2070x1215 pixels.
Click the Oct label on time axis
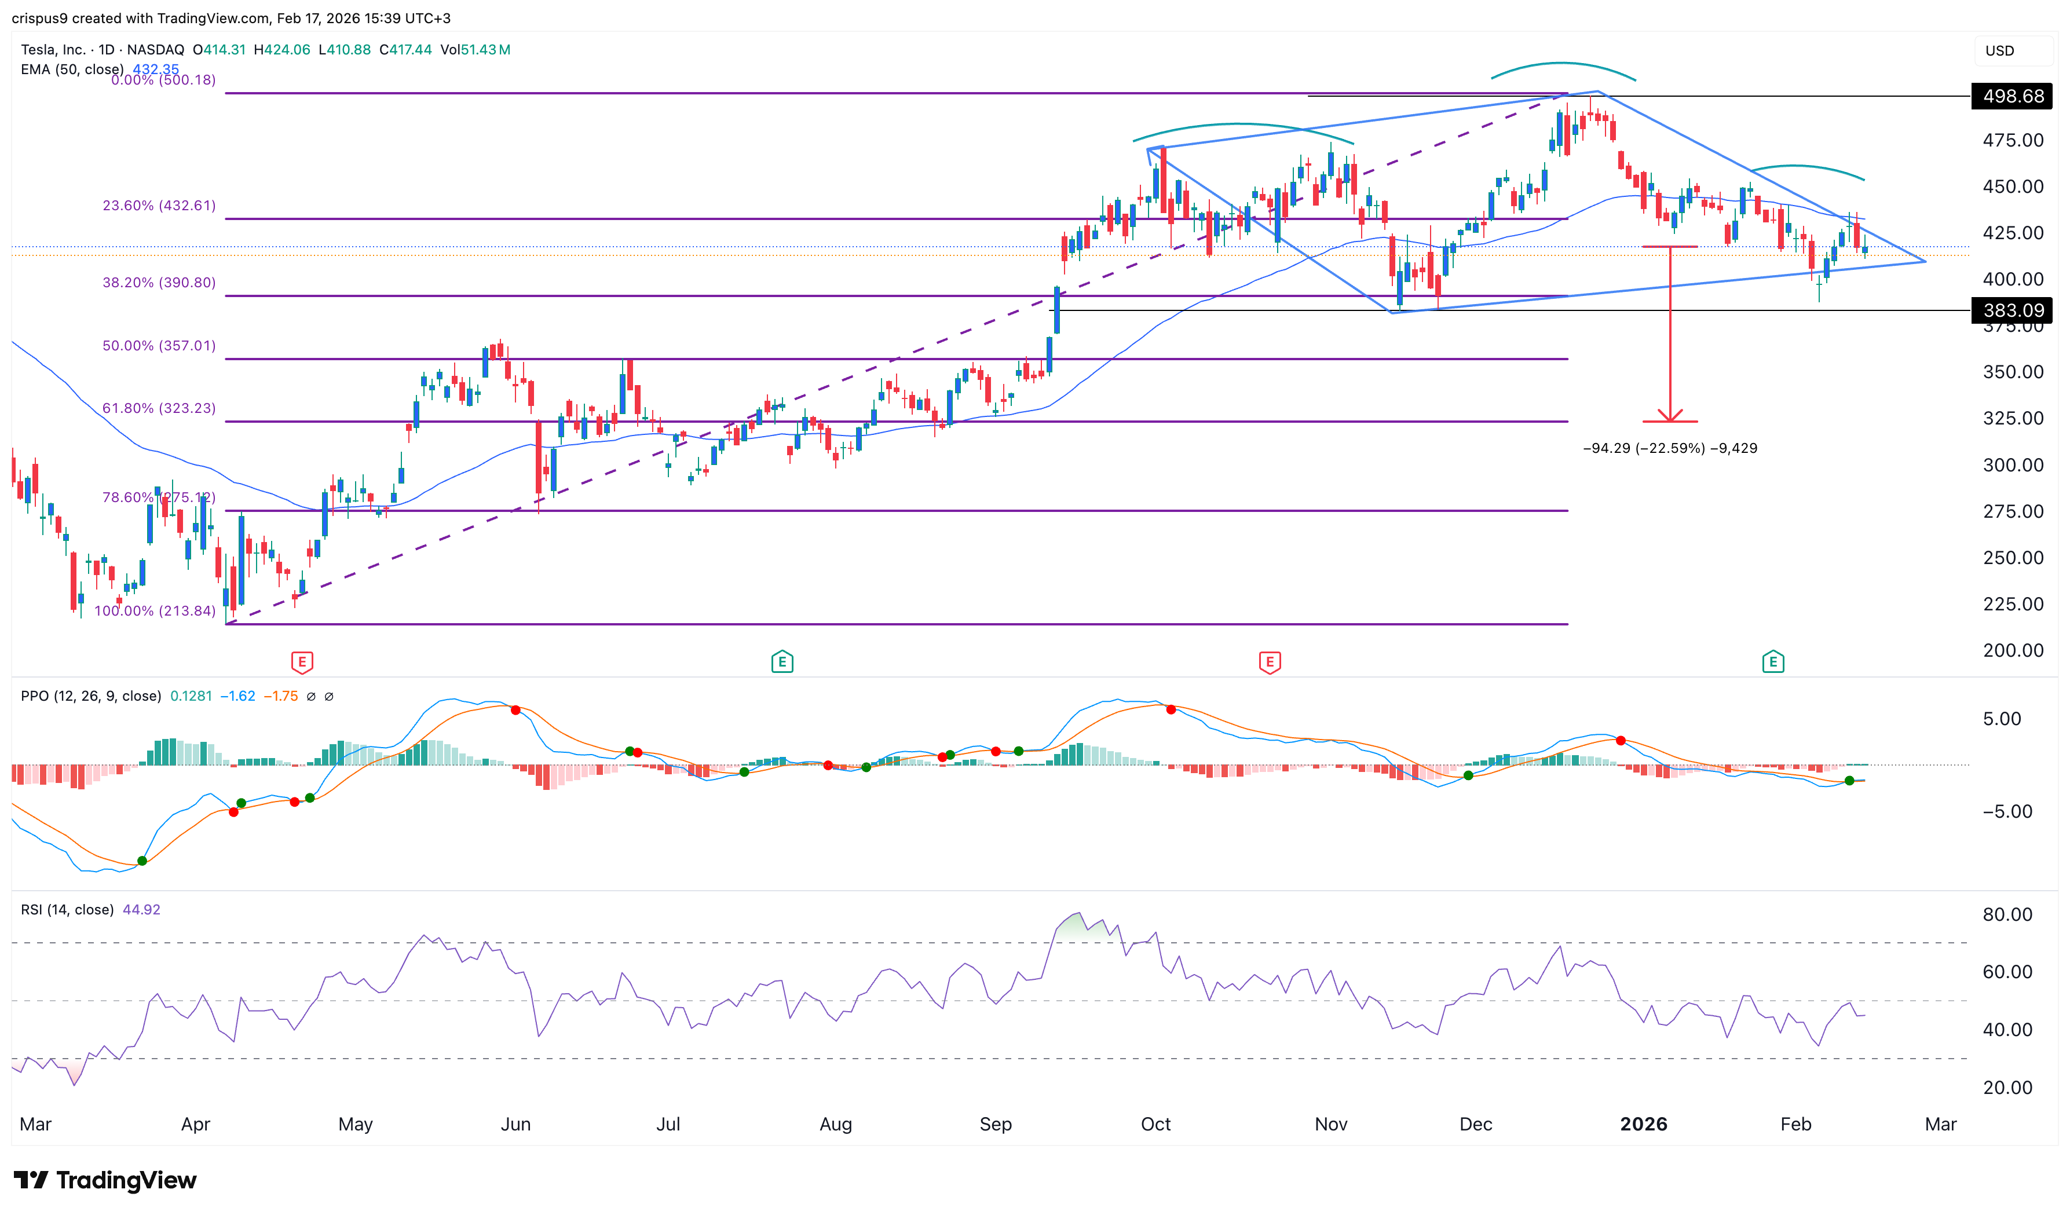[1155, 1125]
